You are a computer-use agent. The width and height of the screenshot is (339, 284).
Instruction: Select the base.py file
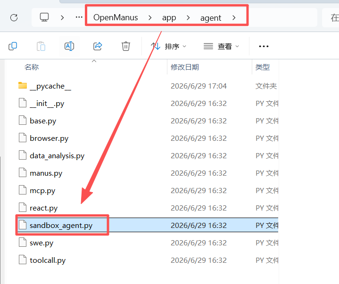pos(43,121)
